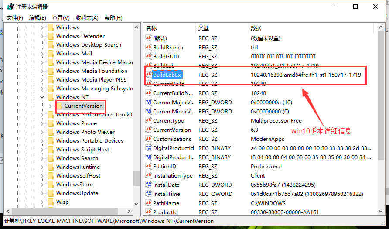Click the binary icon beside DigitalProductI...
Viewport: 389px width, 229px height.
pos(148,157)
